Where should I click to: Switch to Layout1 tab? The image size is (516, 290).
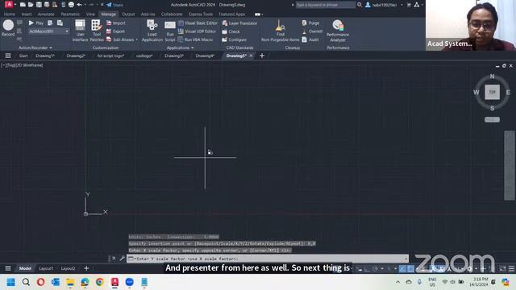[x=46, y=268]
